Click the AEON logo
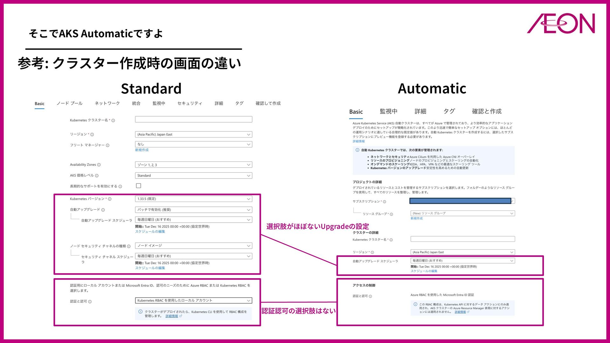 pyautogui.click(x=561, y=23)
